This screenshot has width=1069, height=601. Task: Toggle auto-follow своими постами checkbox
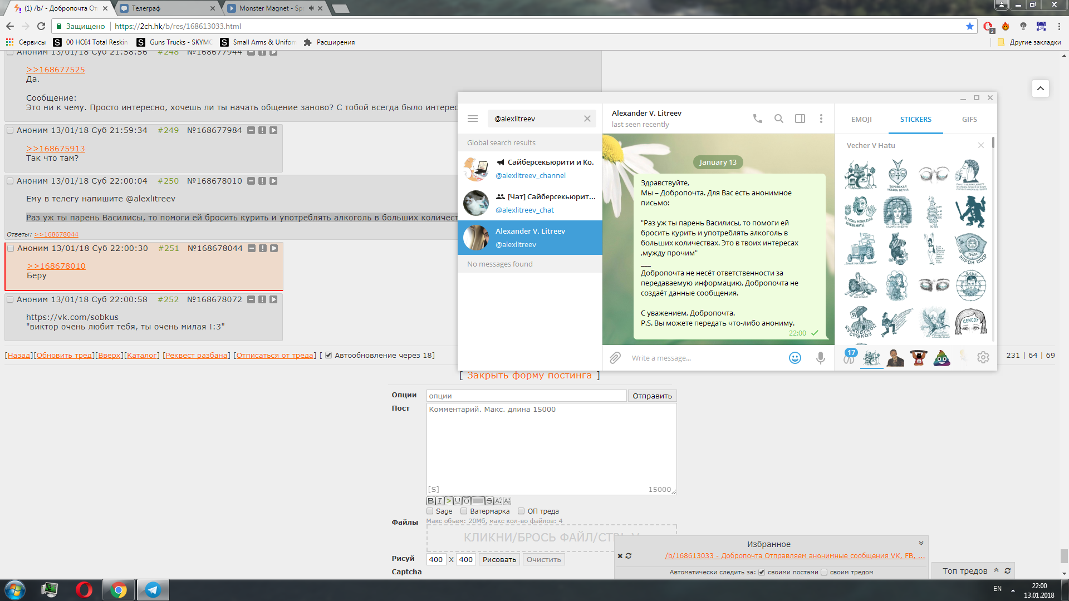pos(762,572)
